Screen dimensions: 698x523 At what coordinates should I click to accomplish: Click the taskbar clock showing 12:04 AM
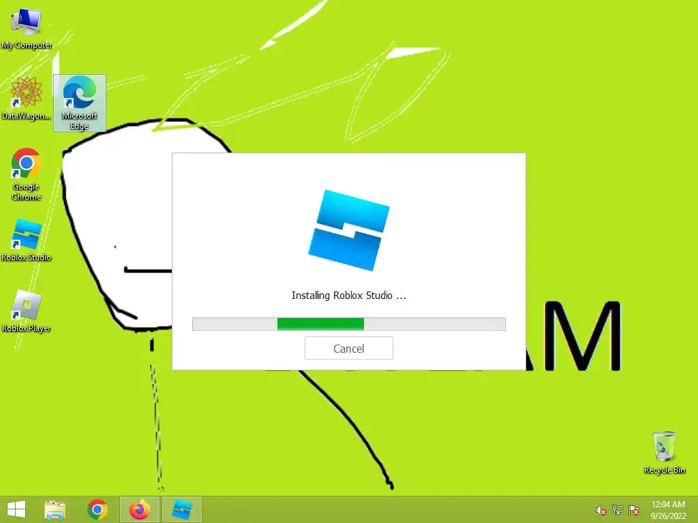coord(668,509)
